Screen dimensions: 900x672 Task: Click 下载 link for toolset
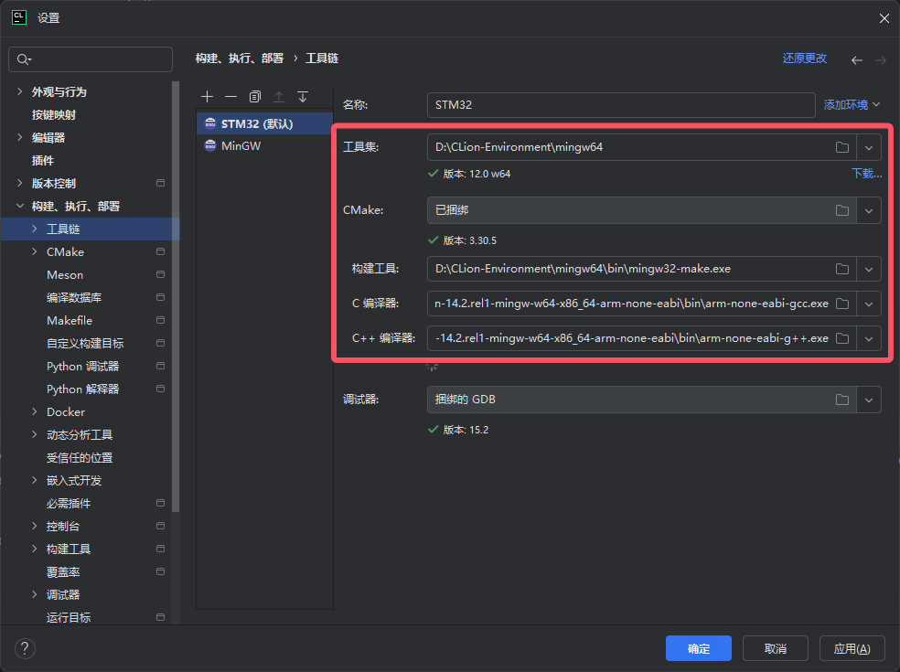(x=866, y=174)
